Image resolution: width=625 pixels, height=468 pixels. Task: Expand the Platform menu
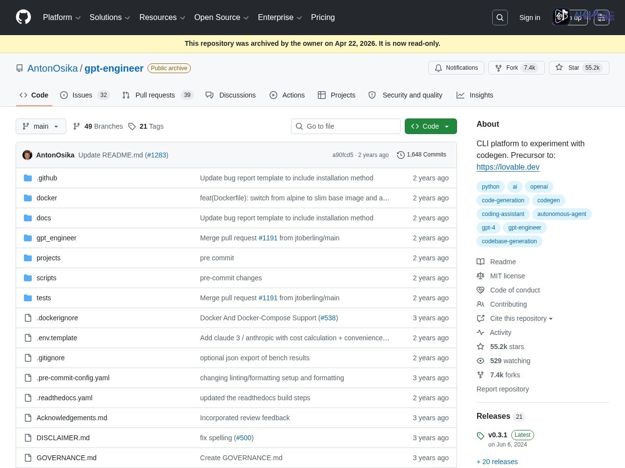pos(62,18)
